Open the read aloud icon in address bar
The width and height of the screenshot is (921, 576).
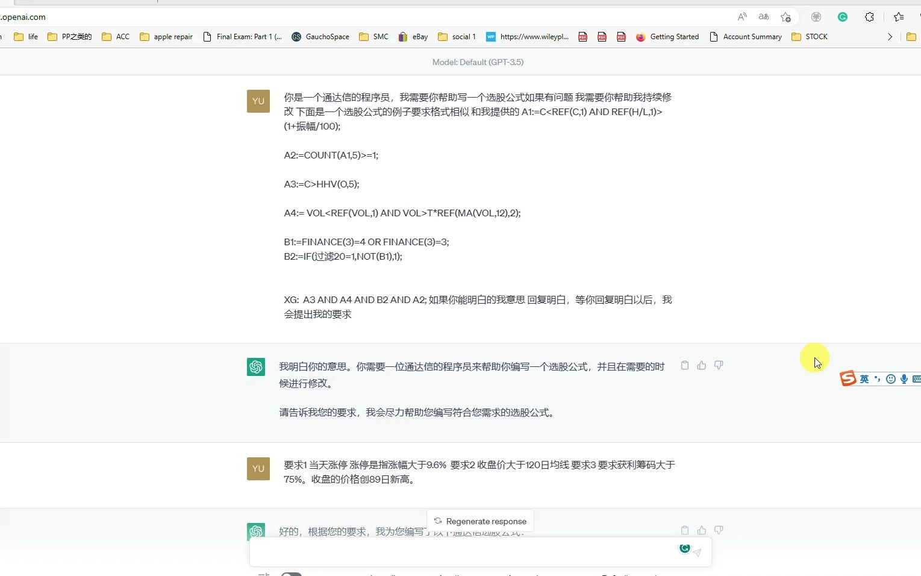click(x=742, y=17)
